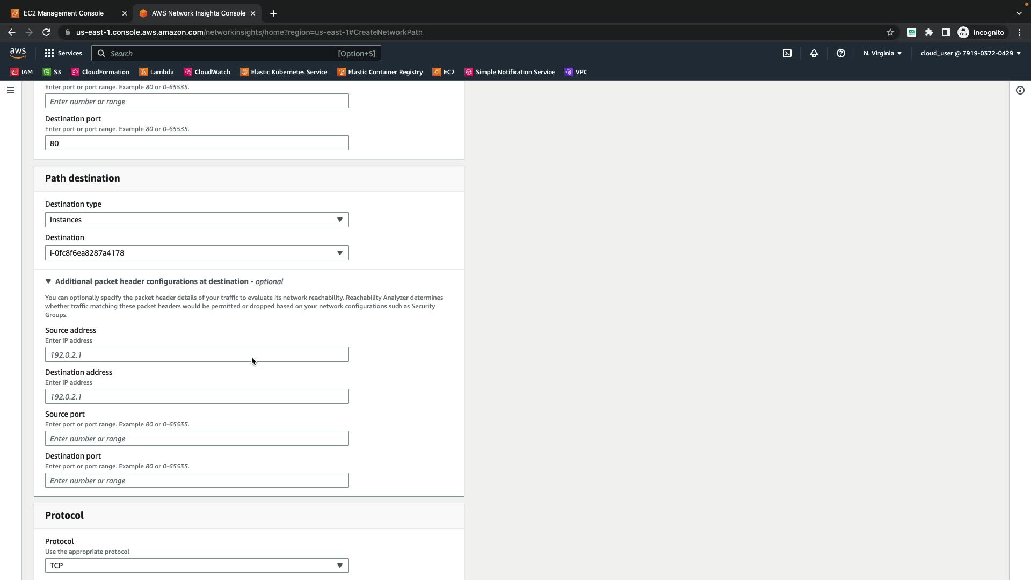The height and width of the screenshot is (580, 1031).
Task: Switch to EC2 Management Console tab
Action: 63,13
